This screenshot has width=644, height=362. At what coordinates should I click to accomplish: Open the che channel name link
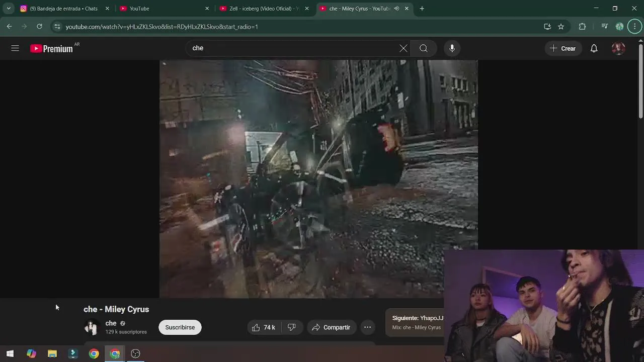click(x=111, y=323)
